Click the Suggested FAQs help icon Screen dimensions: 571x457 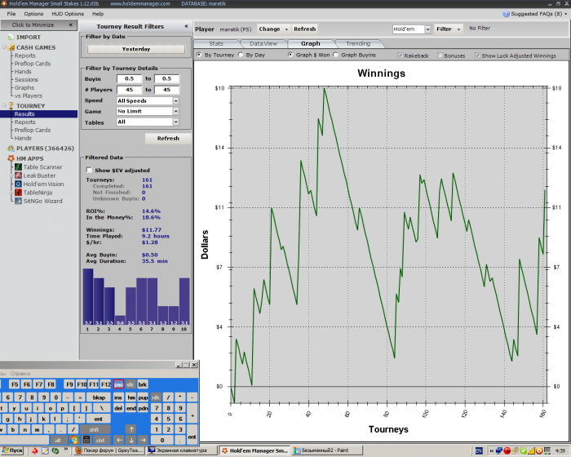pos(508,14)
